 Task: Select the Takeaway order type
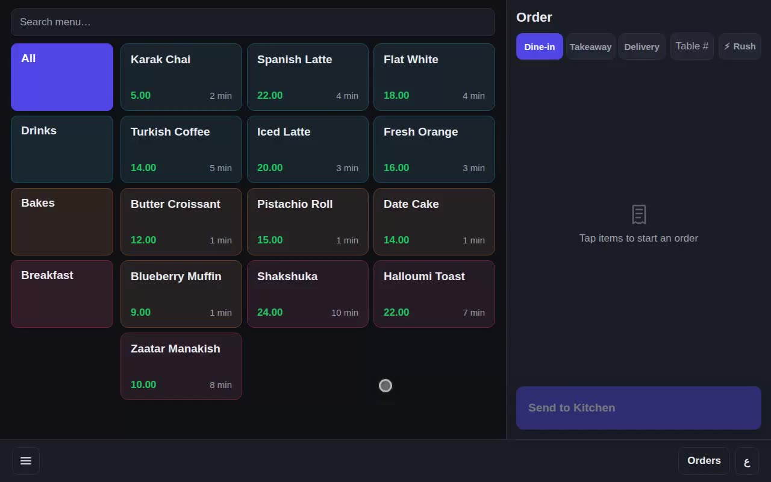tap(590, 46)
